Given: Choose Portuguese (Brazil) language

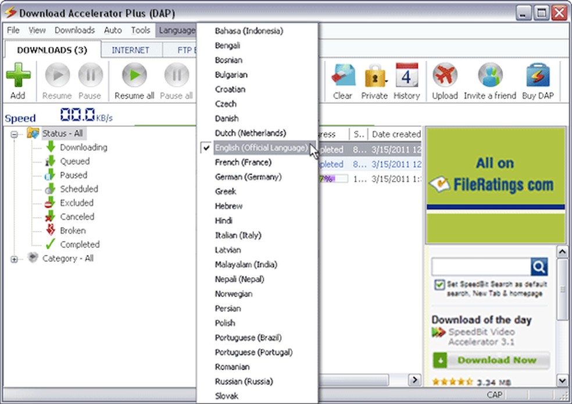Looking at the screenshot, I should [257, 338].
